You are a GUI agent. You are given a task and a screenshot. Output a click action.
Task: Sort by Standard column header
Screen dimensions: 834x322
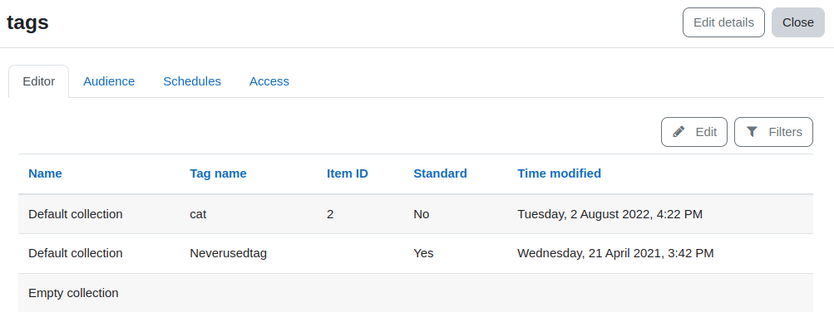[x=441, y=173]
